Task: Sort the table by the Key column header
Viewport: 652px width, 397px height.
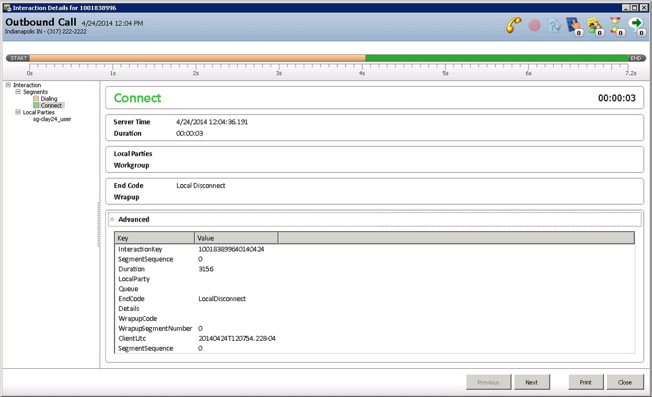Action: point(154,238)
